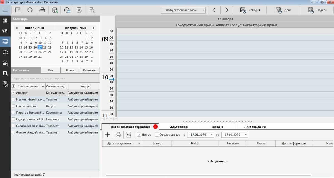Check the Операционная row checkbox
The height and width of the screenshot is (178, 334).
point(13,106)
